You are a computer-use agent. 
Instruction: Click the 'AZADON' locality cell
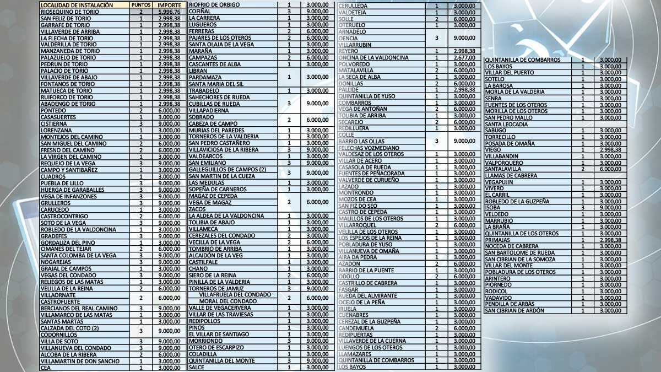(x=349, y=264)
